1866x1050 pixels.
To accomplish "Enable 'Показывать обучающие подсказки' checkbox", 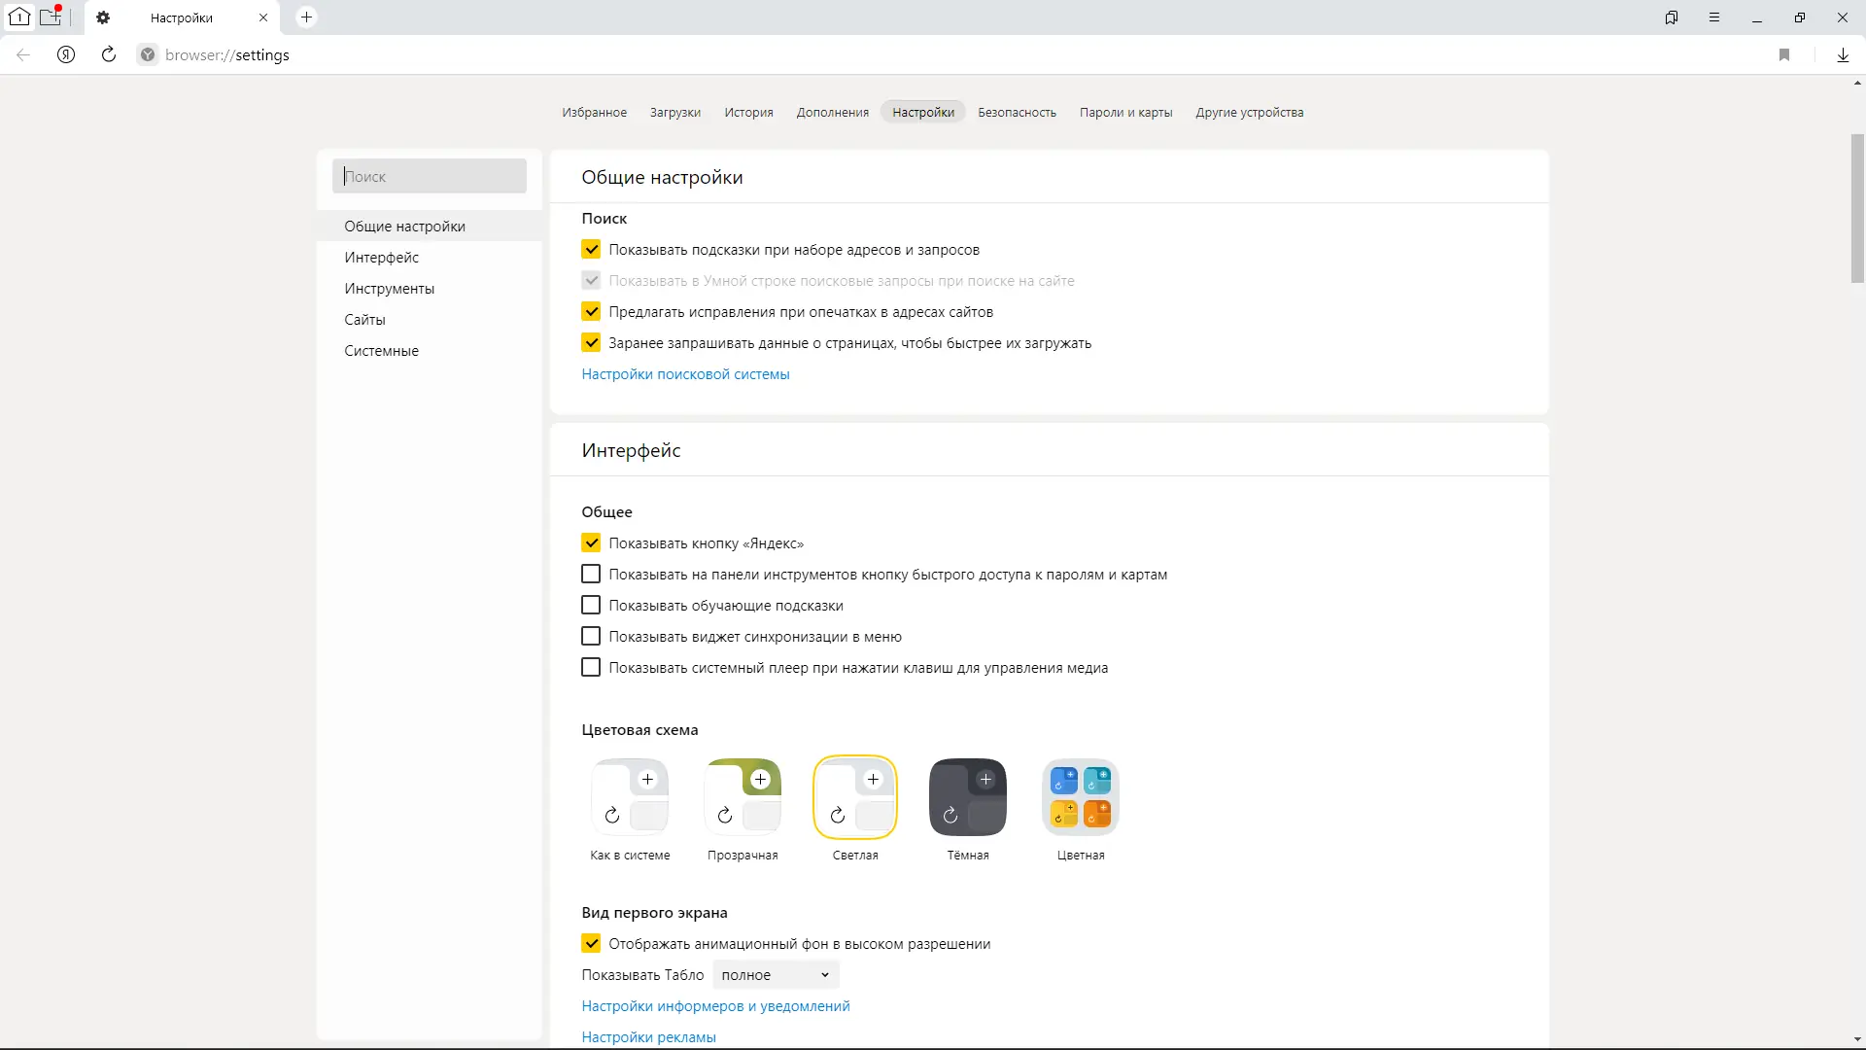I will click(x=591, y=606).
